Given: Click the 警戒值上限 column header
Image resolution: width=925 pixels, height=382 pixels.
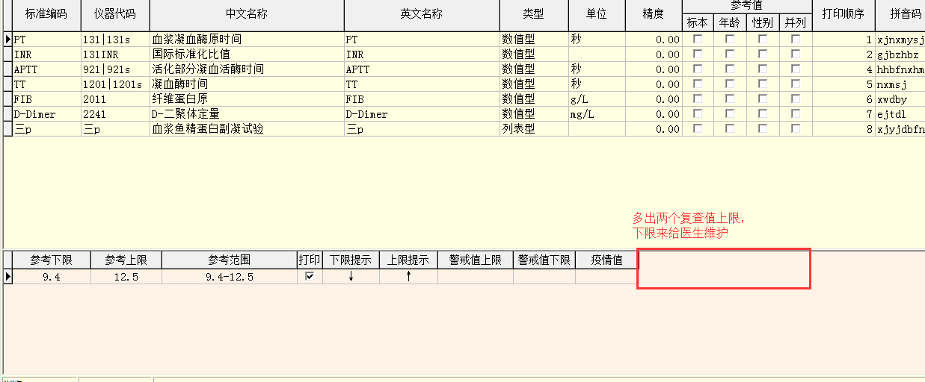Looking at the screenshot, I should coord(476,260).
